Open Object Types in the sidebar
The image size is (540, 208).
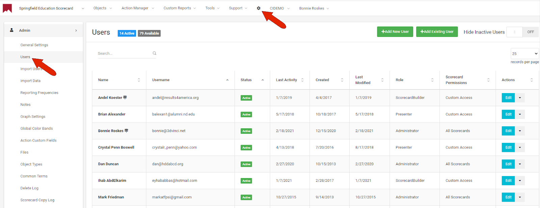pos(31,164)
